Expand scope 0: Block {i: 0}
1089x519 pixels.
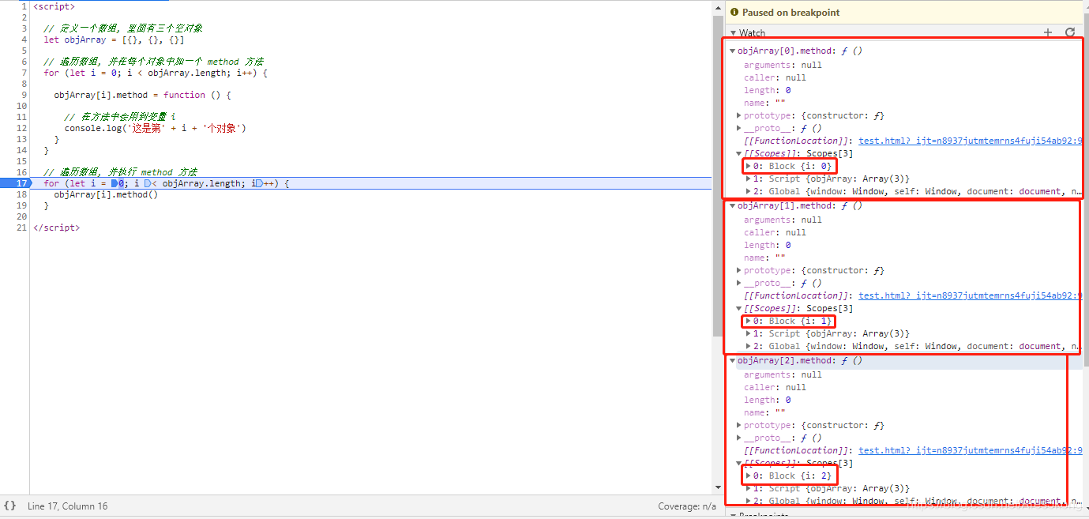748,166
